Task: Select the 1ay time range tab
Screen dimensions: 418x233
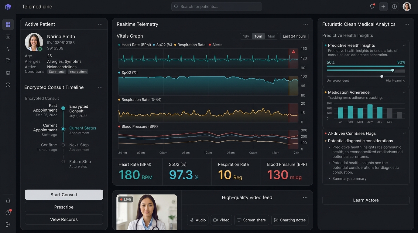Action: click(x=246, y=36)
